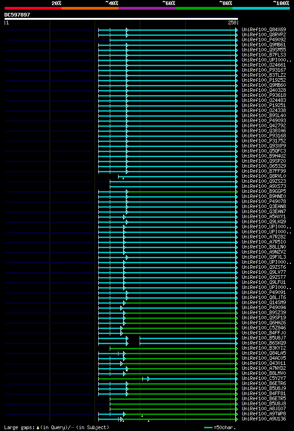This screenshot has width=294, height=431.
Task: Open hit UniRef100_P49092
Action: pyautogui.click(x=264, y=40)
